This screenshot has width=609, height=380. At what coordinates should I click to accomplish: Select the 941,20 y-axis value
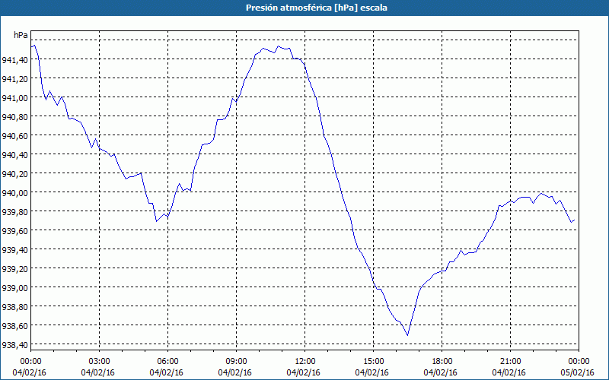coord(14,79)
